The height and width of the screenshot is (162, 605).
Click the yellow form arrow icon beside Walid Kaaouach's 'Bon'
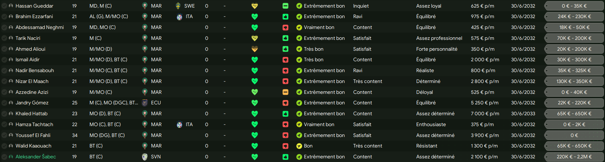coord(299,146)
